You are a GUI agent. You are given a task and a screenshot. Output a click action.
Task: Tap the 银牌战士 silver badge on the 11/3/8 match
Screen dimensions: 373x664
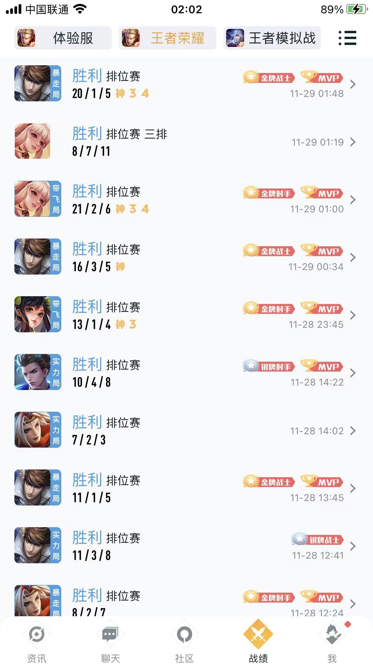coord(317,539)
